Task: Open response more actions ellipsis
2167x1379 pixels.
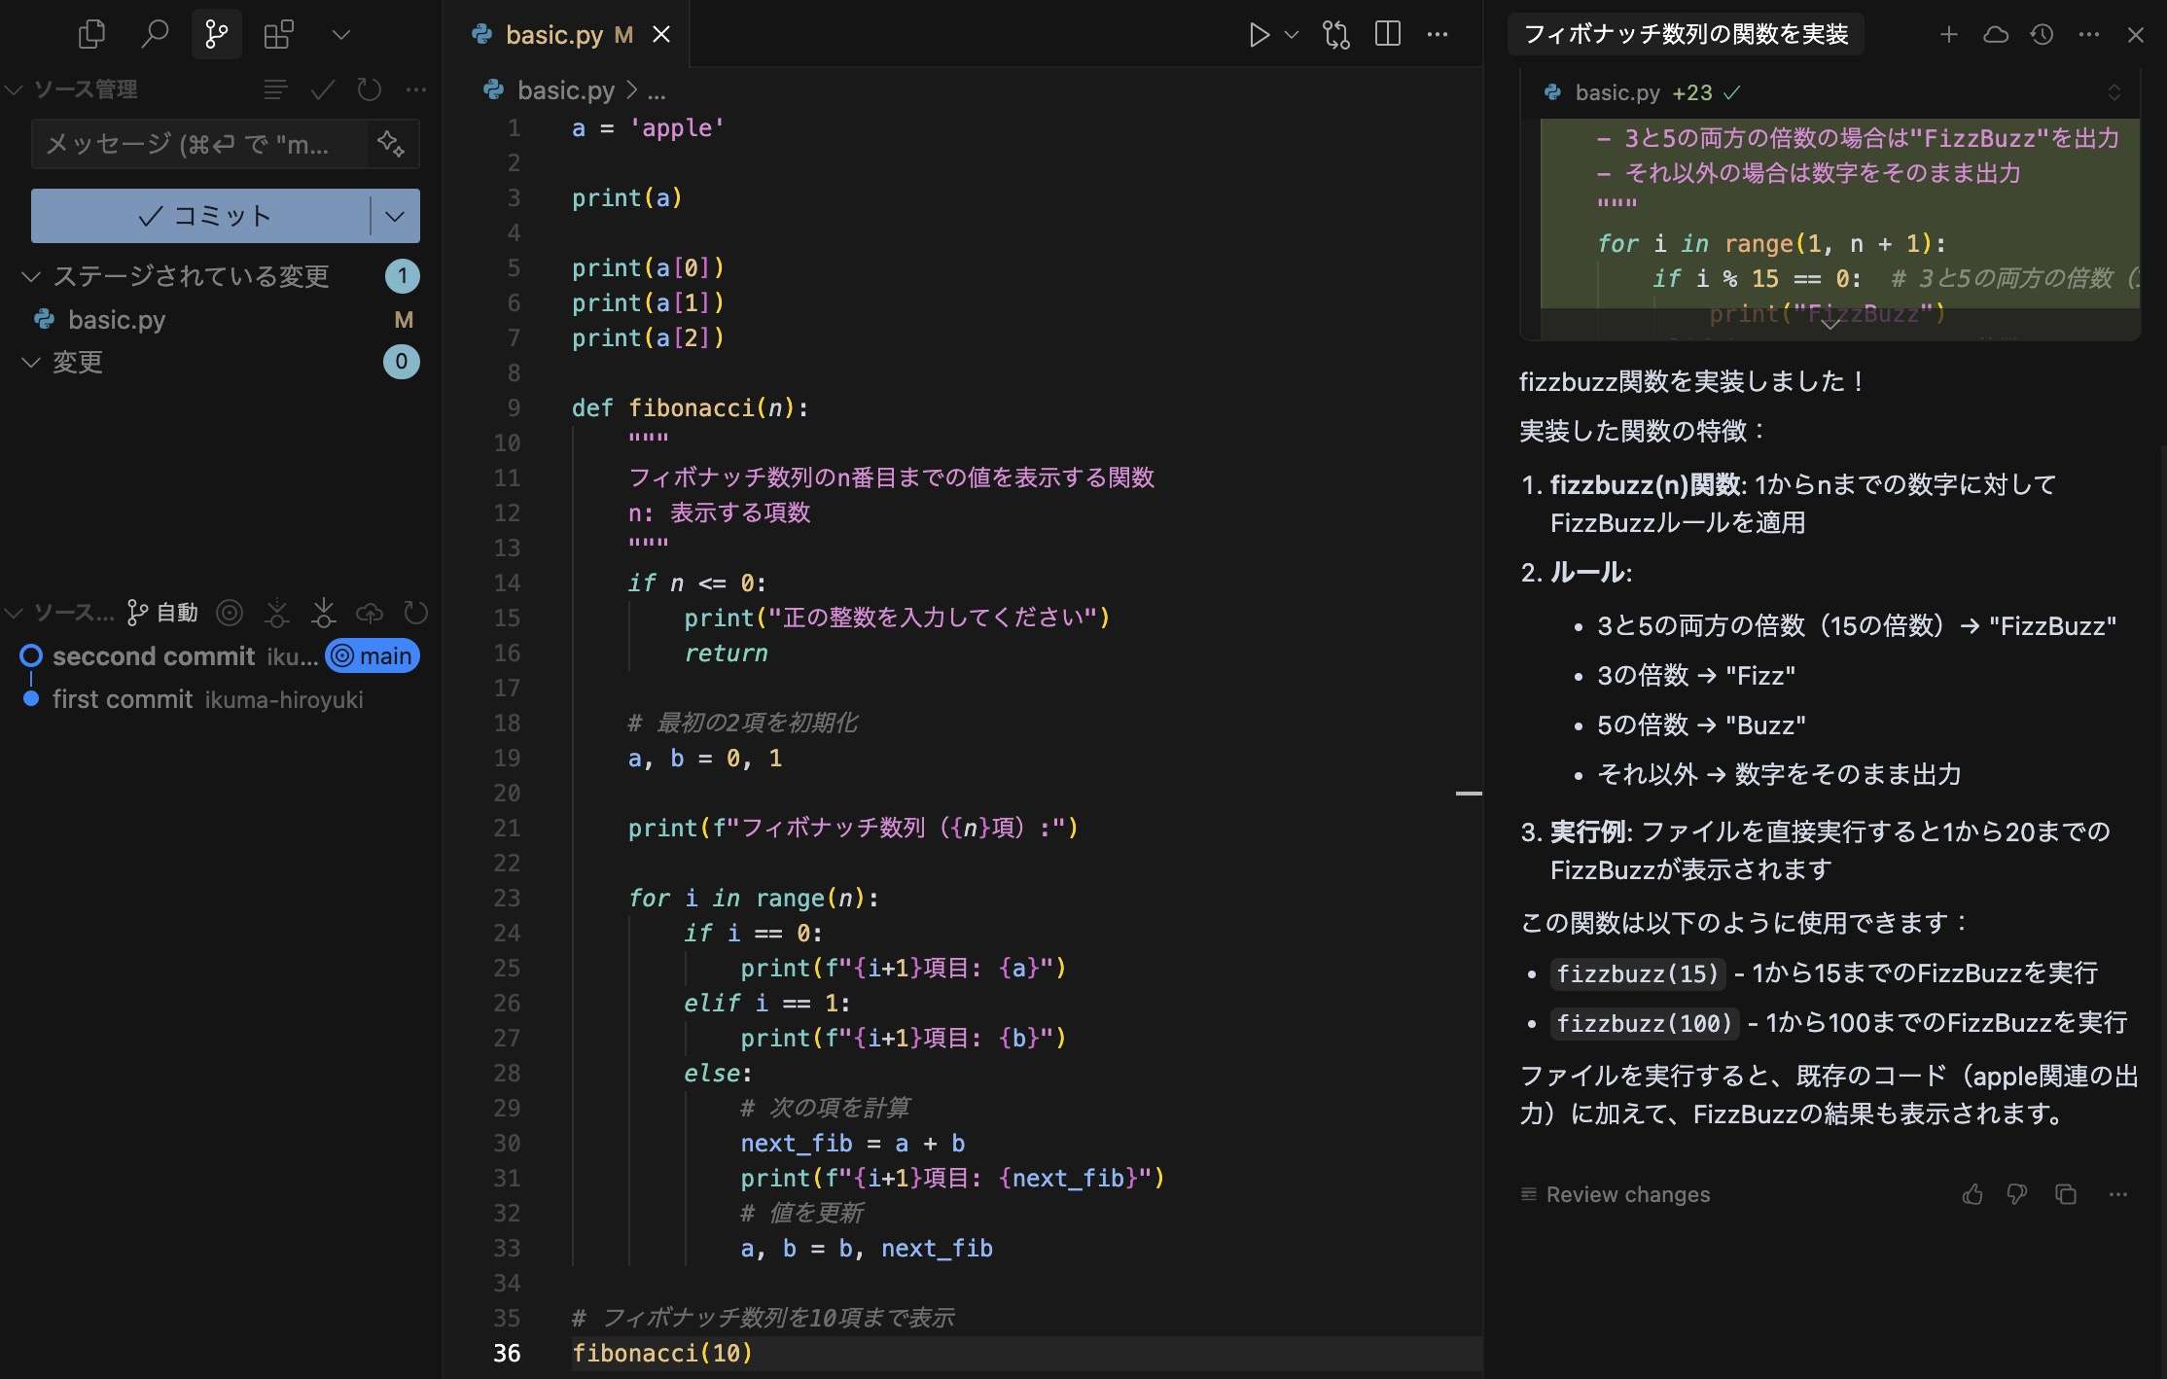Action: click(x=2118, y=1194)
